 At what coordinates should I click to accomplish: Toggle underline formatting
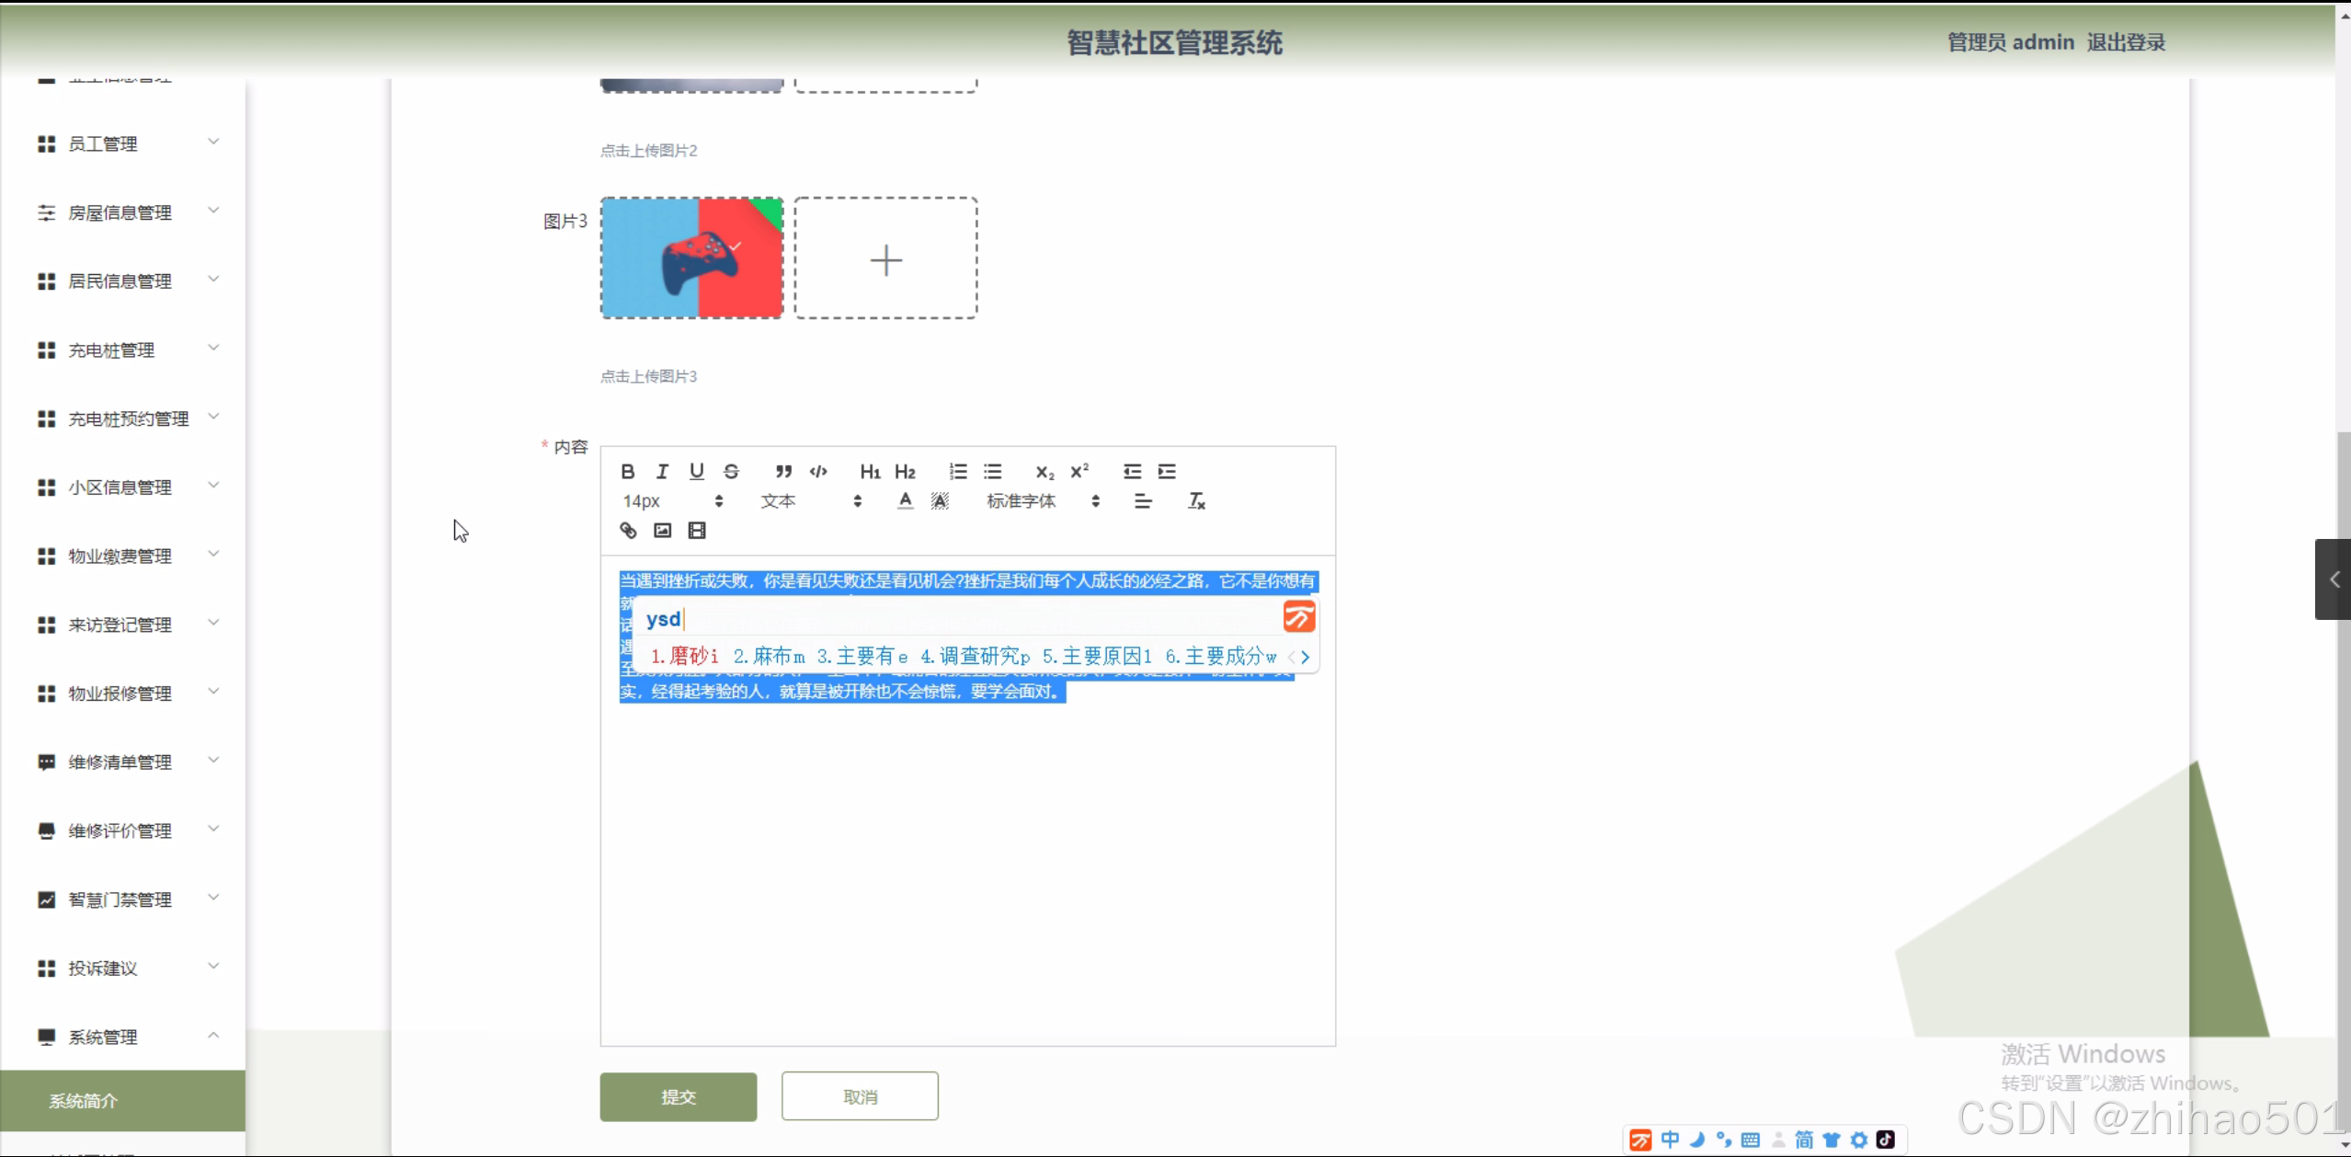(x=697, y=472)
